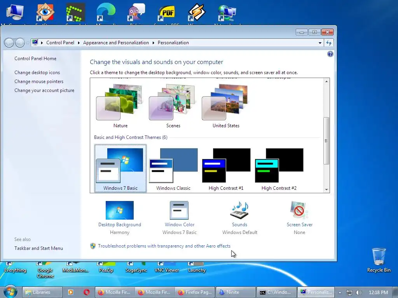Click the Windows Start orb
Viewport: 398px width, 298px height.
[x=10, y=291]
